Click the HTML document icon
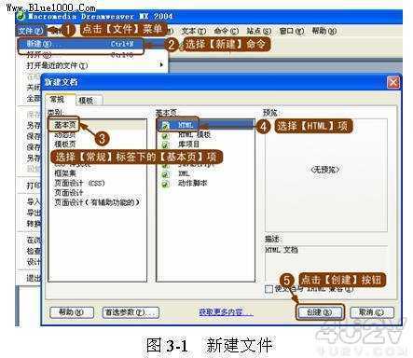Viewport: 413px width, 358px height. 166,125
